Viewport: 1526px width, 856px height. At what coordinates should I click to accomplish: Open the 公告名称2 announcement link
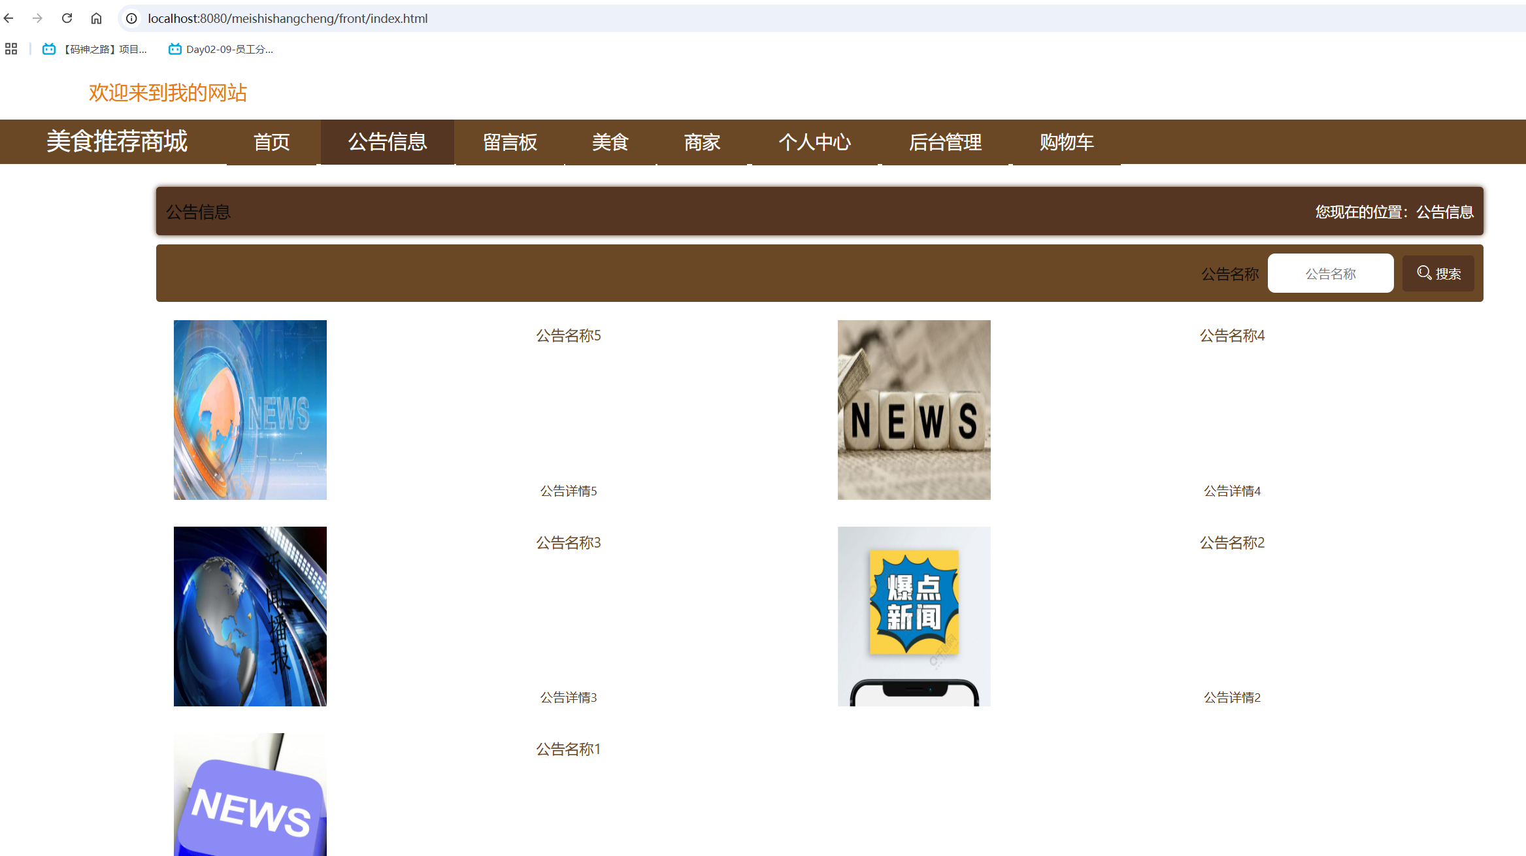pos(1232,542)
